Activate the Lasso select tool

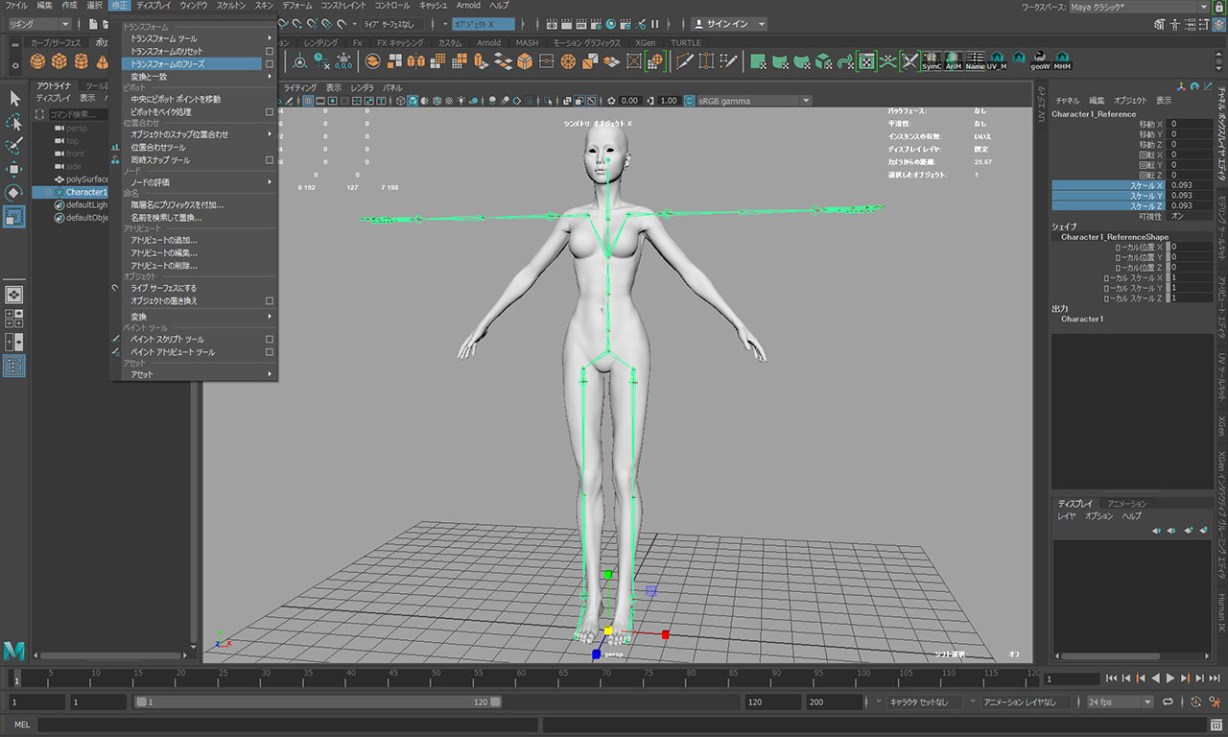14,123
